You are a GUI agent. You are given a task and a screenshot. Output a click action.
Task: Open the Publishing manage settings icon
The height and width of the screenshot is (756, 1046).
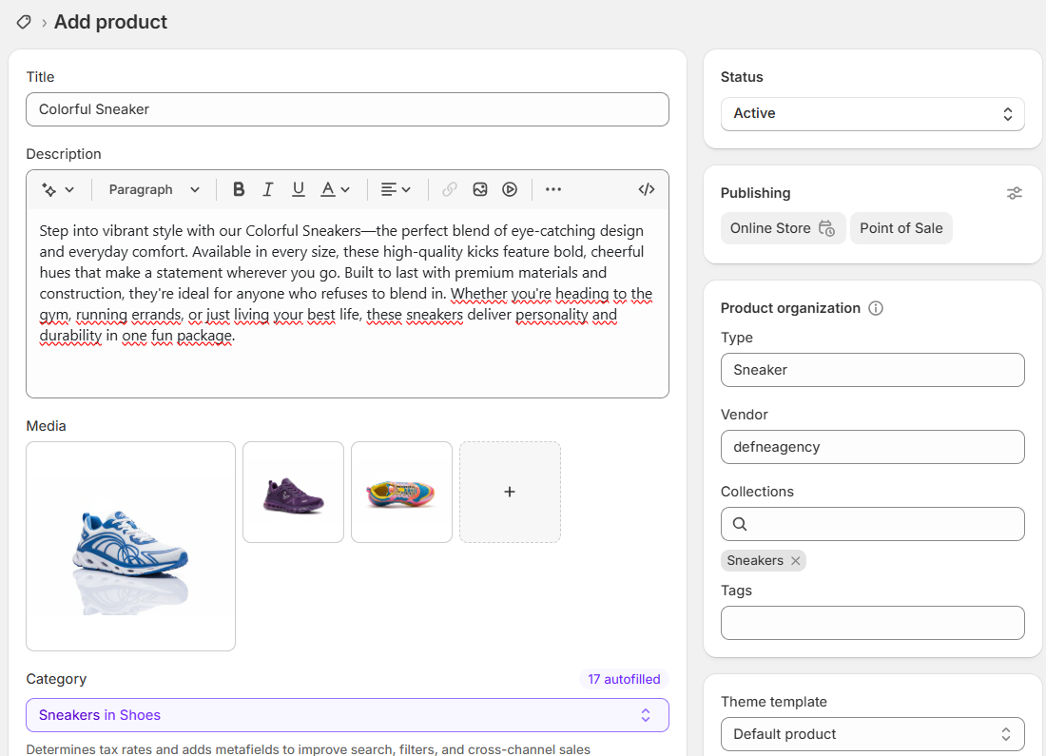click(1014, 193)
